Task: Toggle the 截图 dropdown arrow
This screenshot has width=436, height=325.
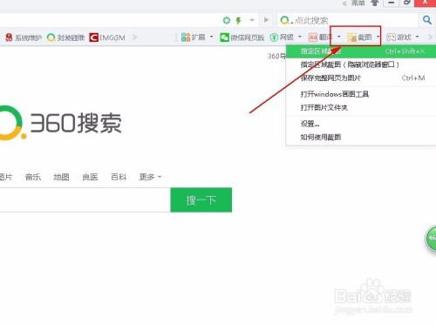Action: 378,37
